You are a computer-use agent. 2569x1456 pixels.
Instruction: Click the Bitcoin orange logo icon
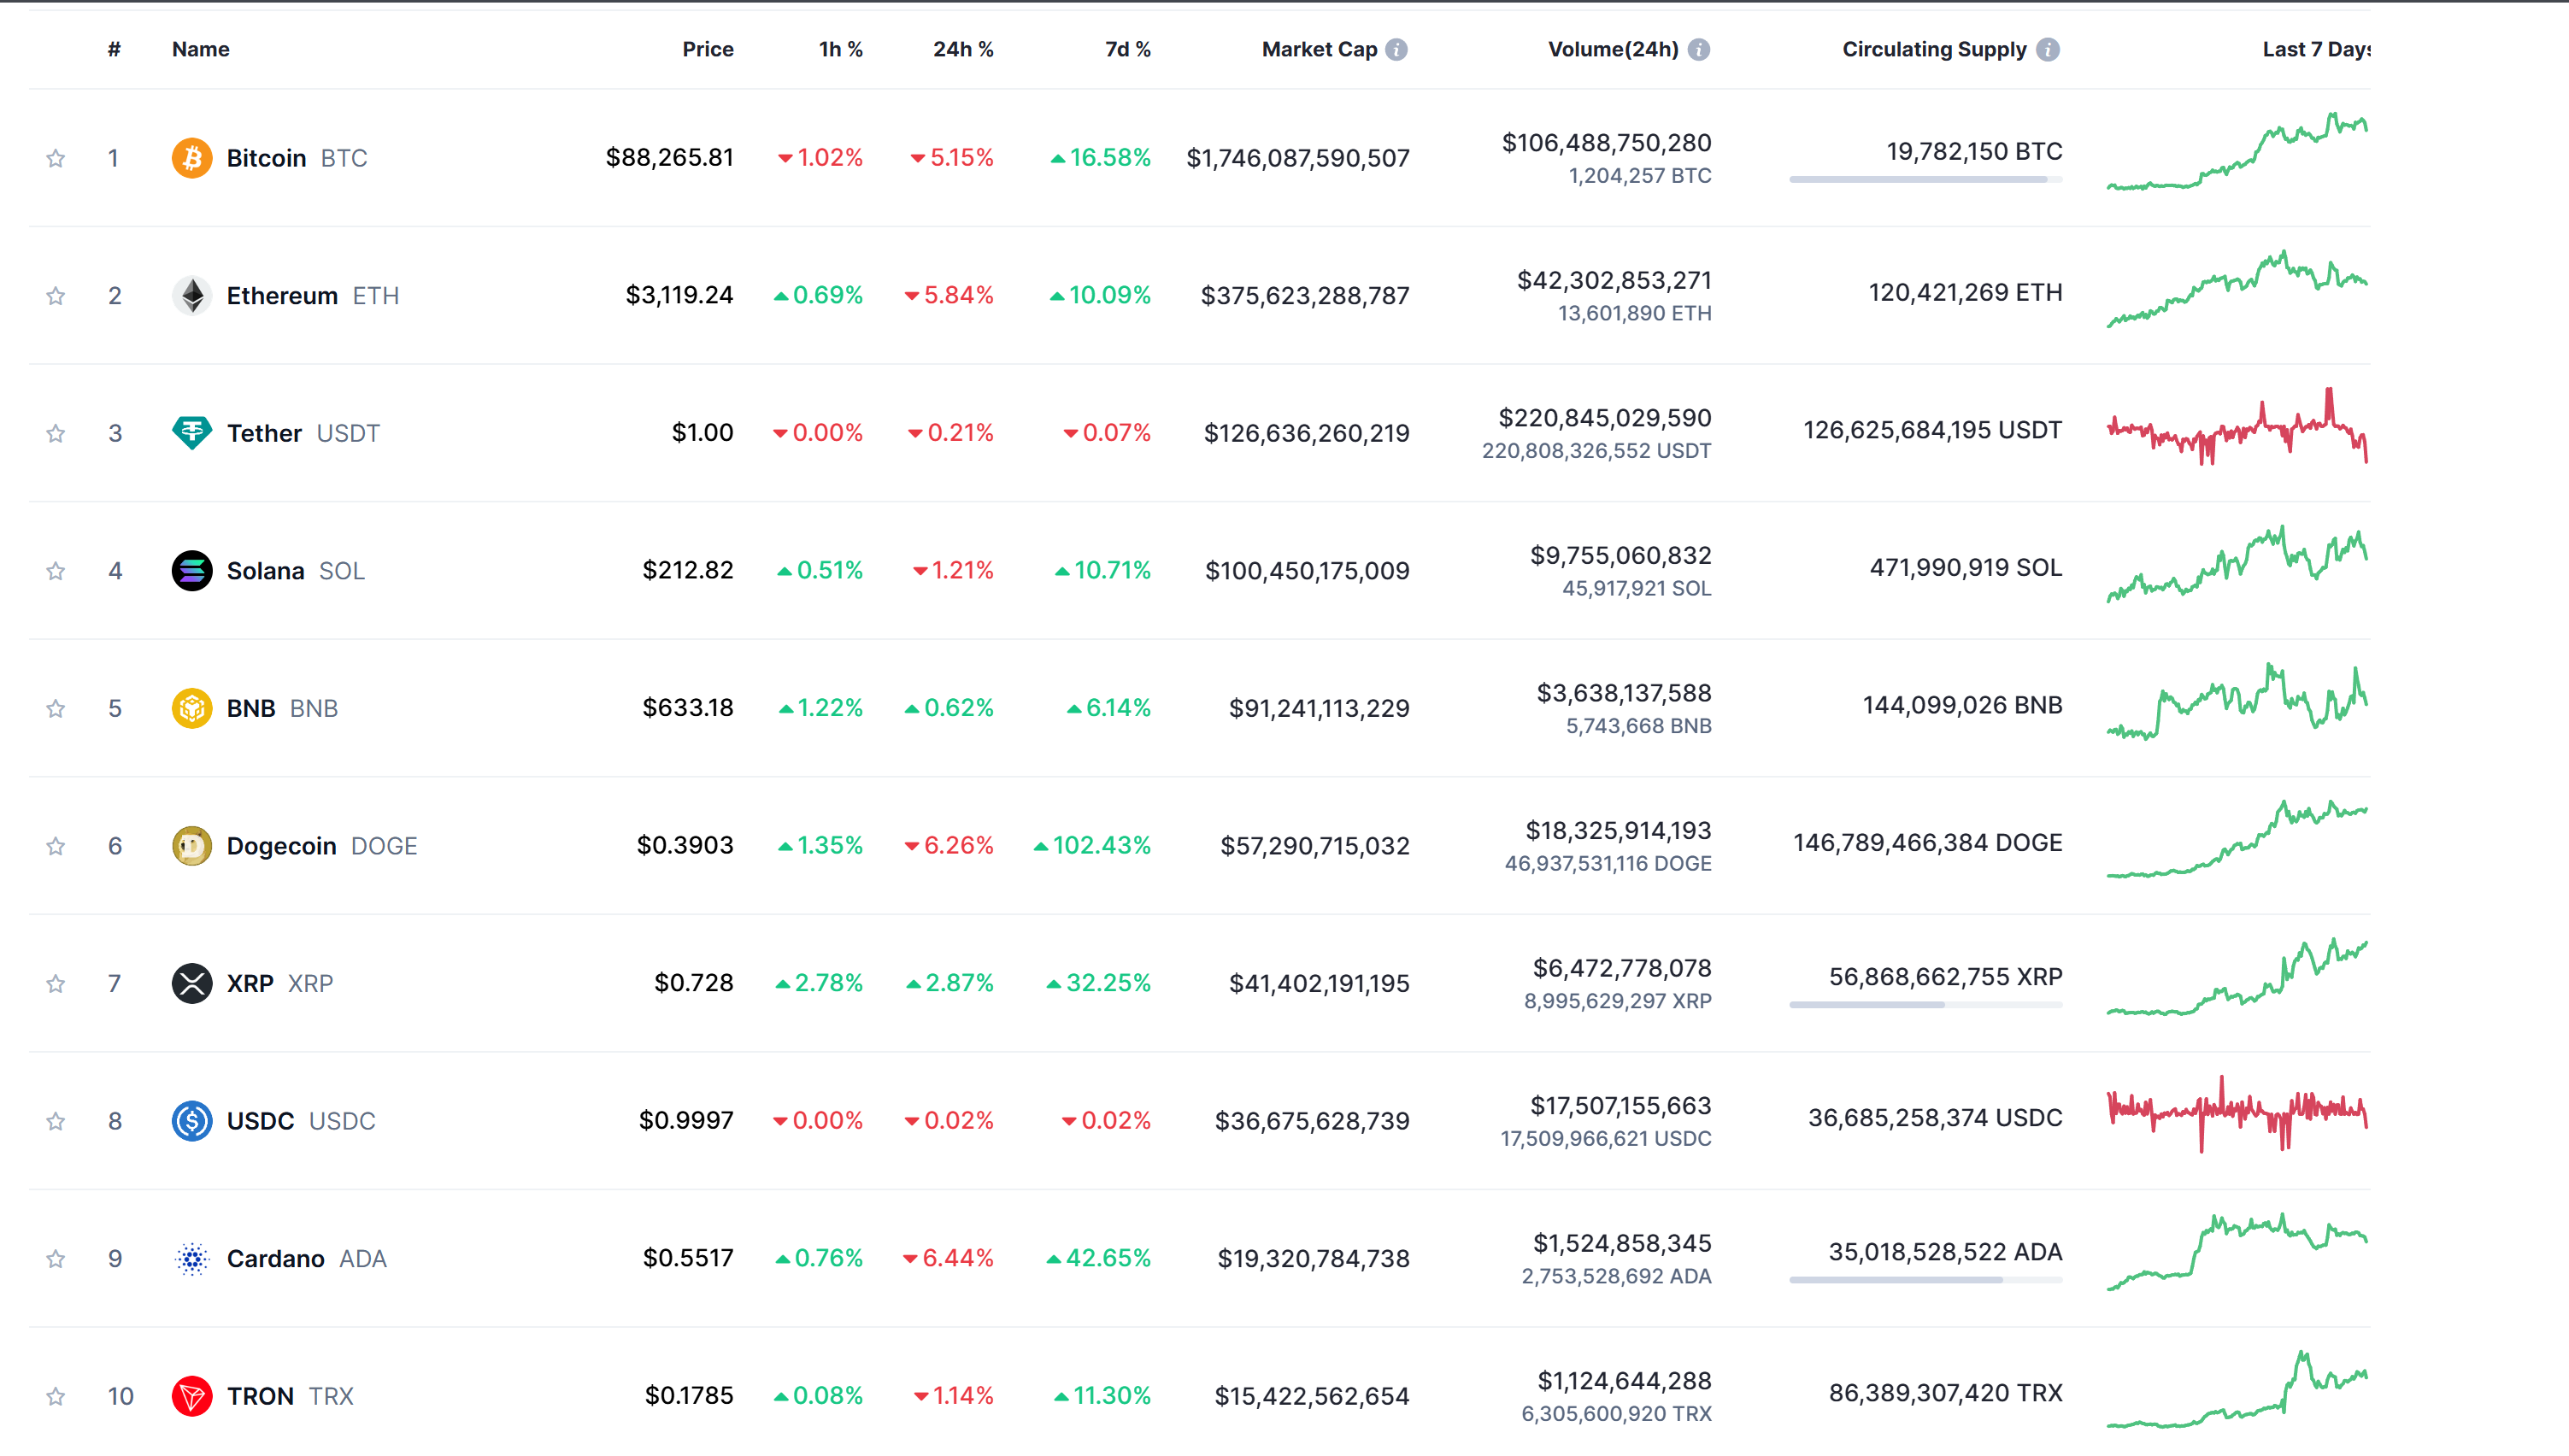191,158
